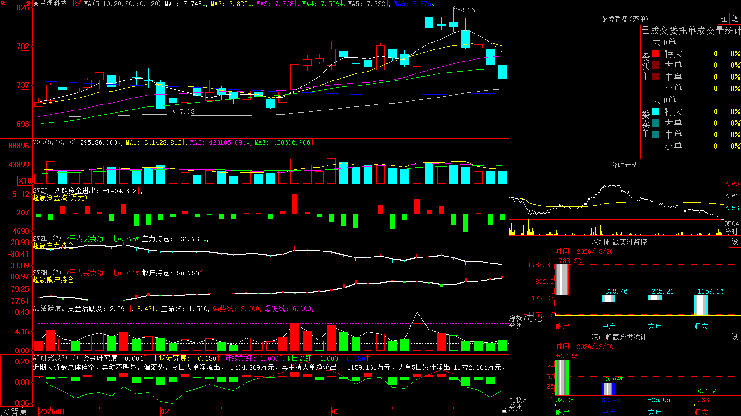Select the red 特大 buy-order color swatch
This screenshot has height=416, width=741.
656,54
